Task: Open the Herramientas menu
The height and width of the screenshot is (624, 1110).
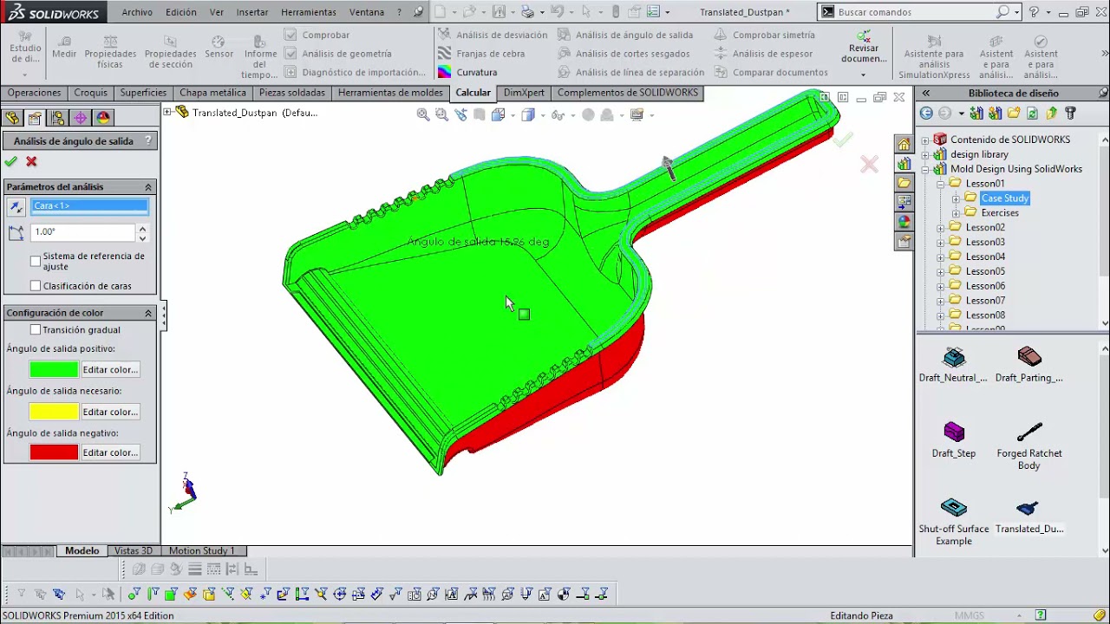Action: (x=309, y=12)
